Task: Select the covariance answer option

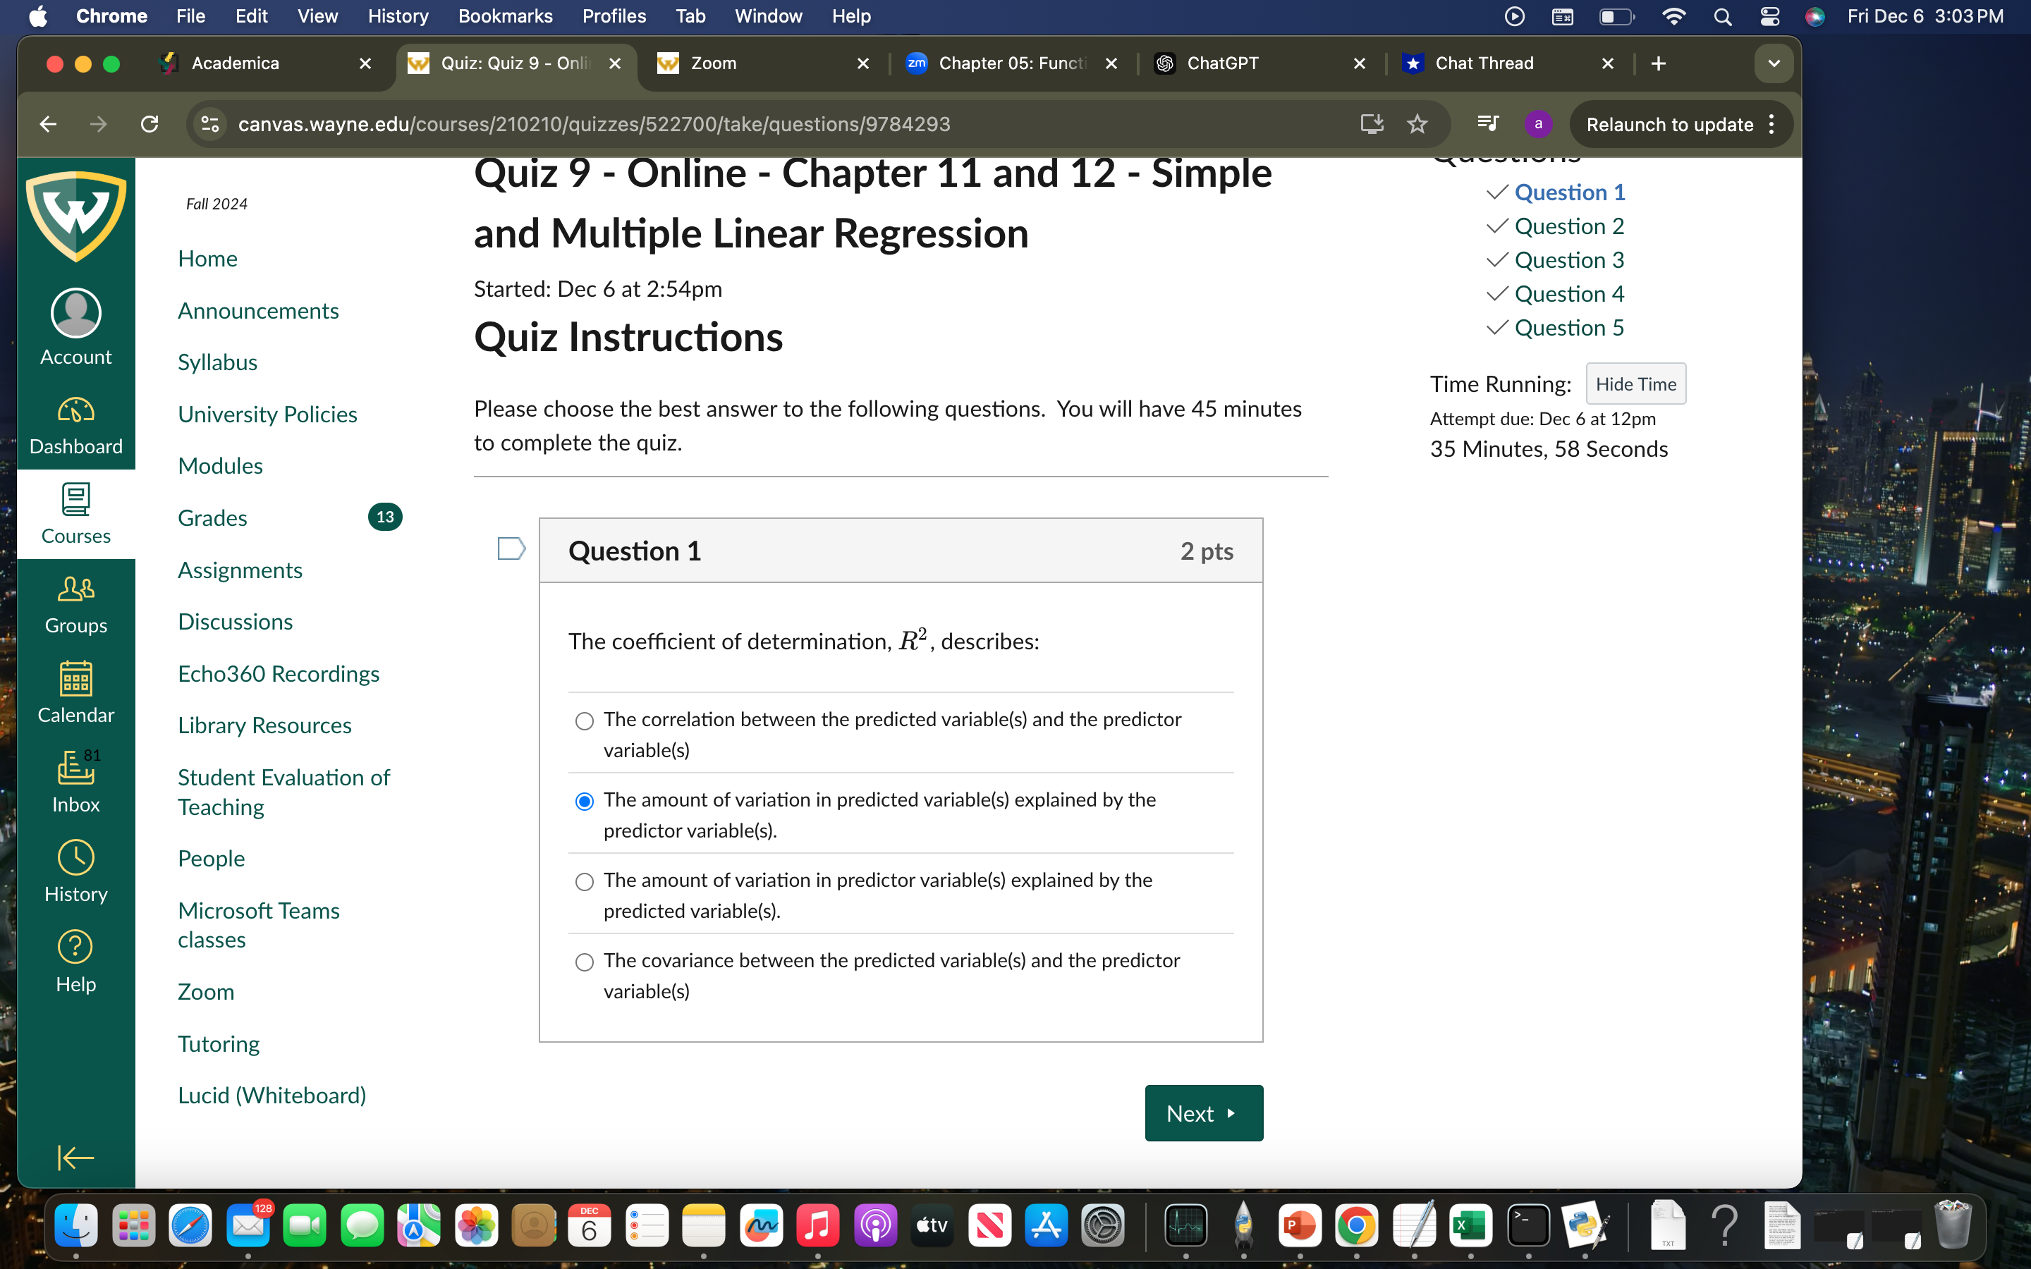Action: point(584,962)
